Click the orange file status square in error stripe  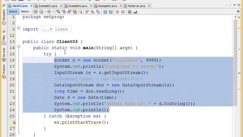239,18
